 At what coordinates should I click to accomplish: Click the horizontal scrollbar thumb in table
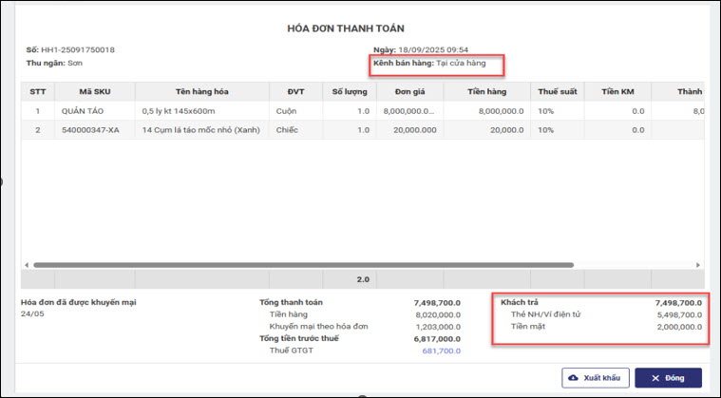[302, 265]
